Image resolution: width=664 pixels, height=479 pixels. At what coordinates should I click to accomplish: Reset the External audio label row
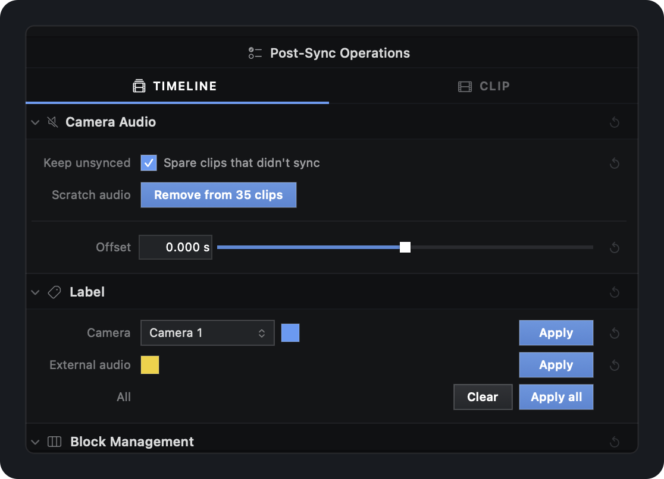click(615, 365)
